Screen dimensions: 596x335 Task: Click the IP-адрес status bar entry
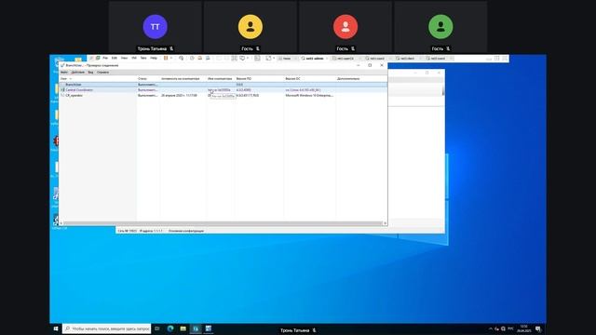tap(151, 231)
